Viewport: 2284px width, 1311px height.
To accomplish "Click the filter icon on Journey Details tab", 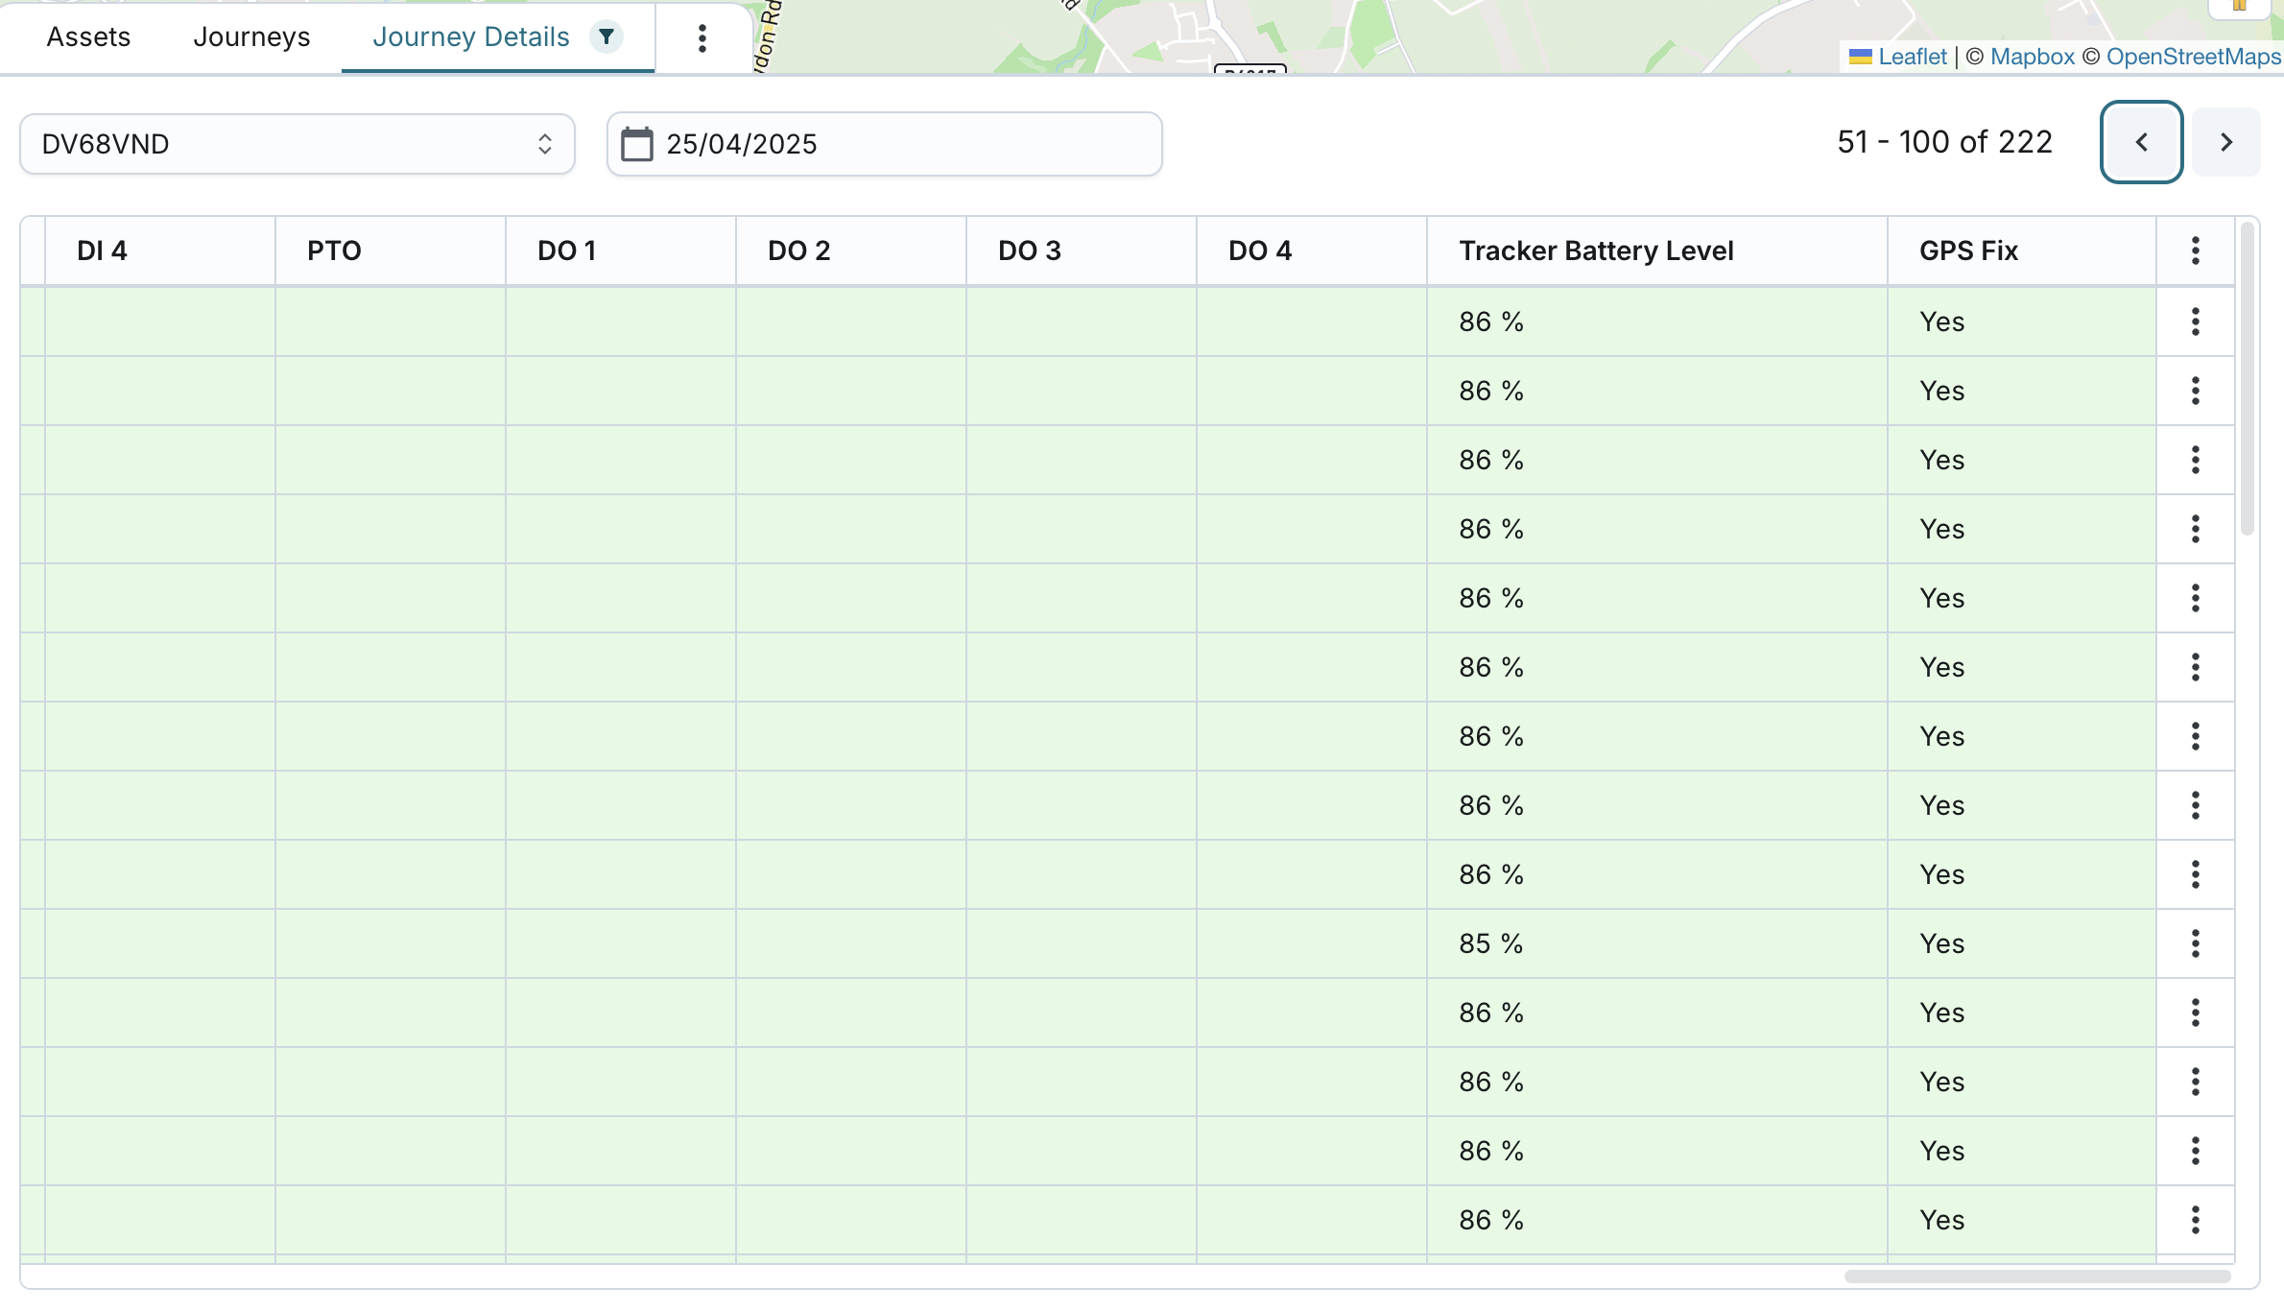I will coord(606,37).
